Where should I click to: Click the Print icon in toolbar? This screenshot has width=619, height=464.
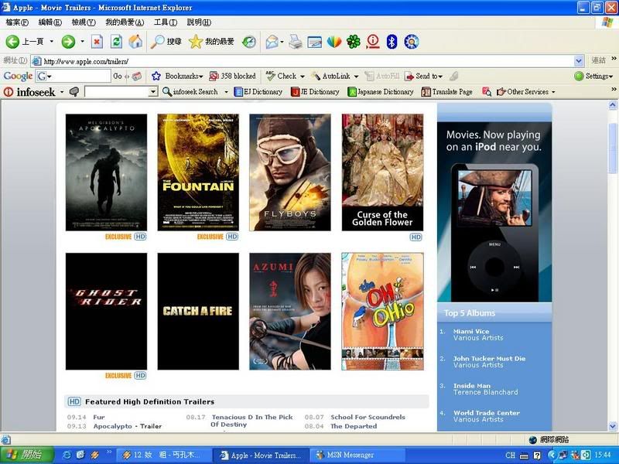coord(295,42)
